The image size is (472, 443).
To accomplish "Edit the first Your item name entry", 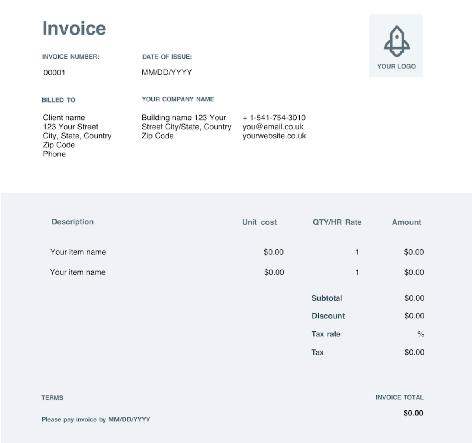I will pyautogui.click(x=77, y=252).
